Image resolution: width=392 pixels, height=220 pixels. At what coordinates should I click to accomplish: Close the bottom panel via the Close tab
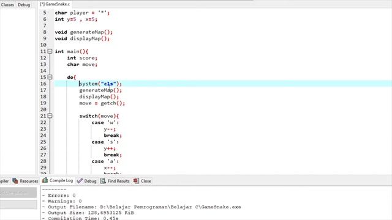tap(142, 181)
